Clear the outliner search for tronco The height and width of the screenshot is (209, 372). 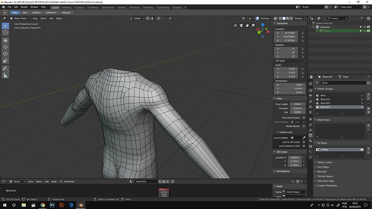346,18
